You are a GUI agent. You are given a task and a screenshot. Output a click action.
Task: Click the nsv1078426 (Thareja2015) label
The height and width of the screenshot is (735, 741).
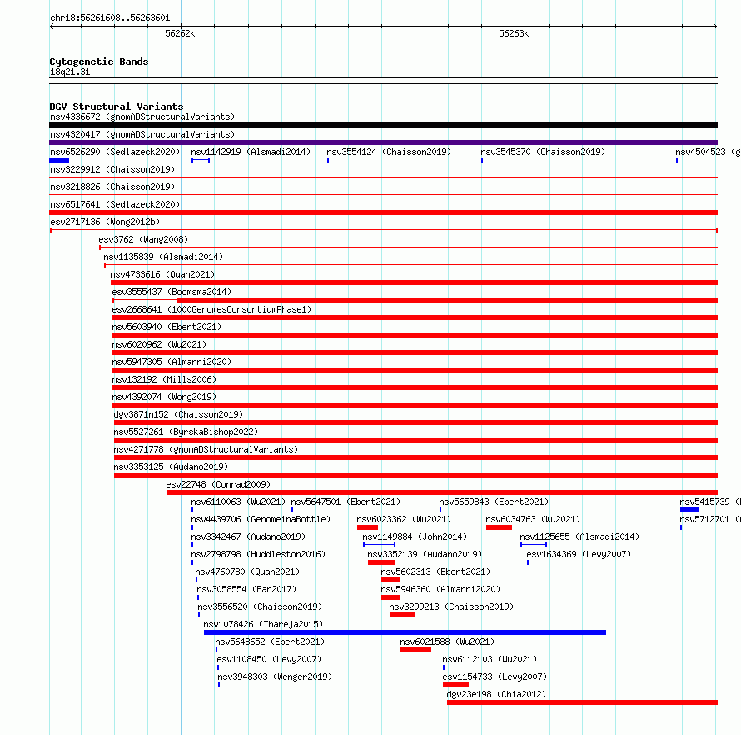tap(263, 624)
